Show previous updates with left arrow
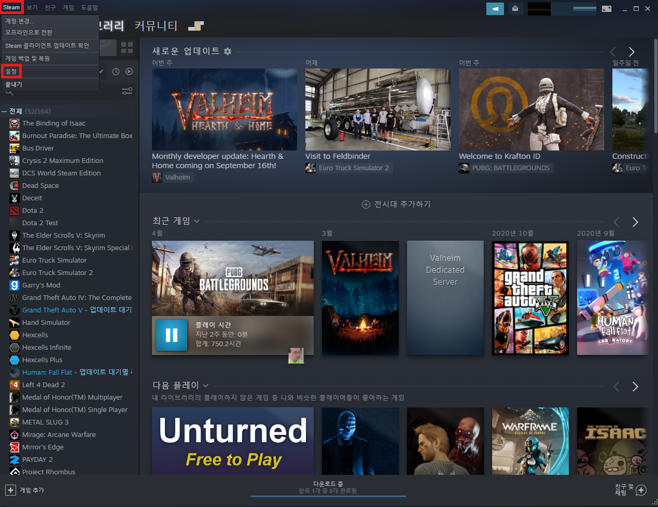The image size is (658, 507). tap(613, 52)
